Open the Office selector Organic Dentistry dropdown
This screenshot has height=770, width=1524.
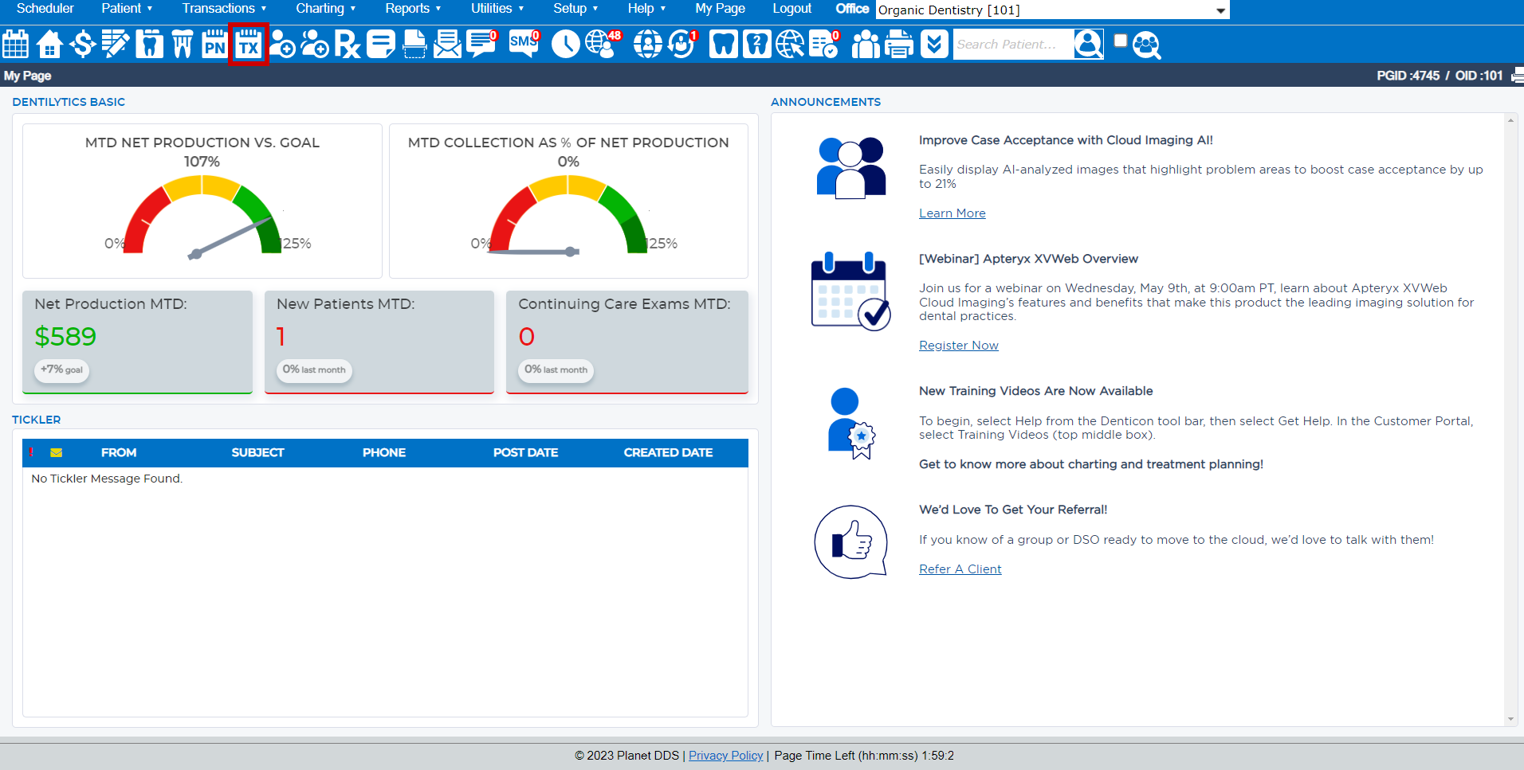[1052, 10]
